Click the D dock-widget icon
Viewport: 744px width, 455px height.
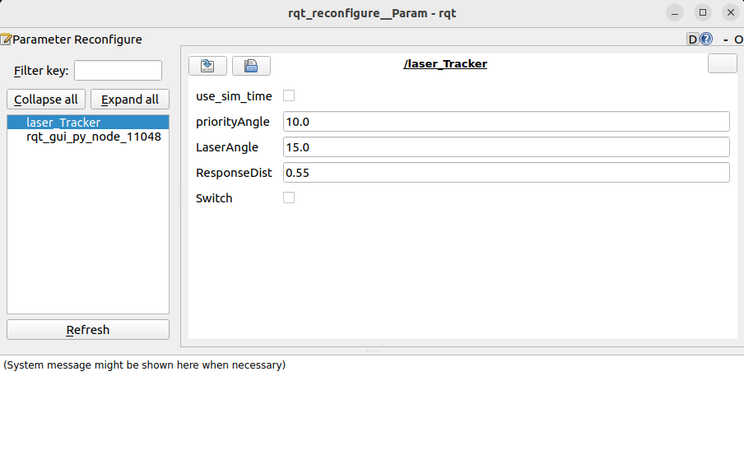pos(692,39)
